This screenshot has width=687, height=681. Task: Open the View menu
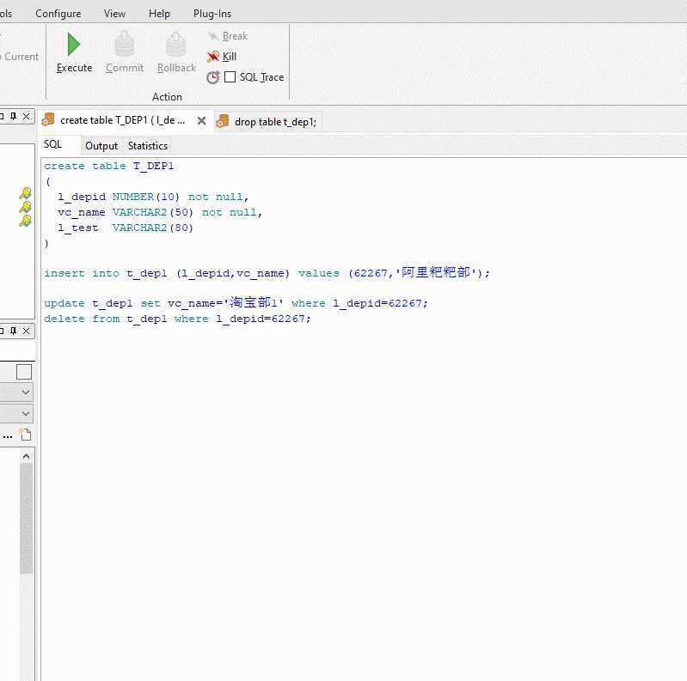[115, 14]
